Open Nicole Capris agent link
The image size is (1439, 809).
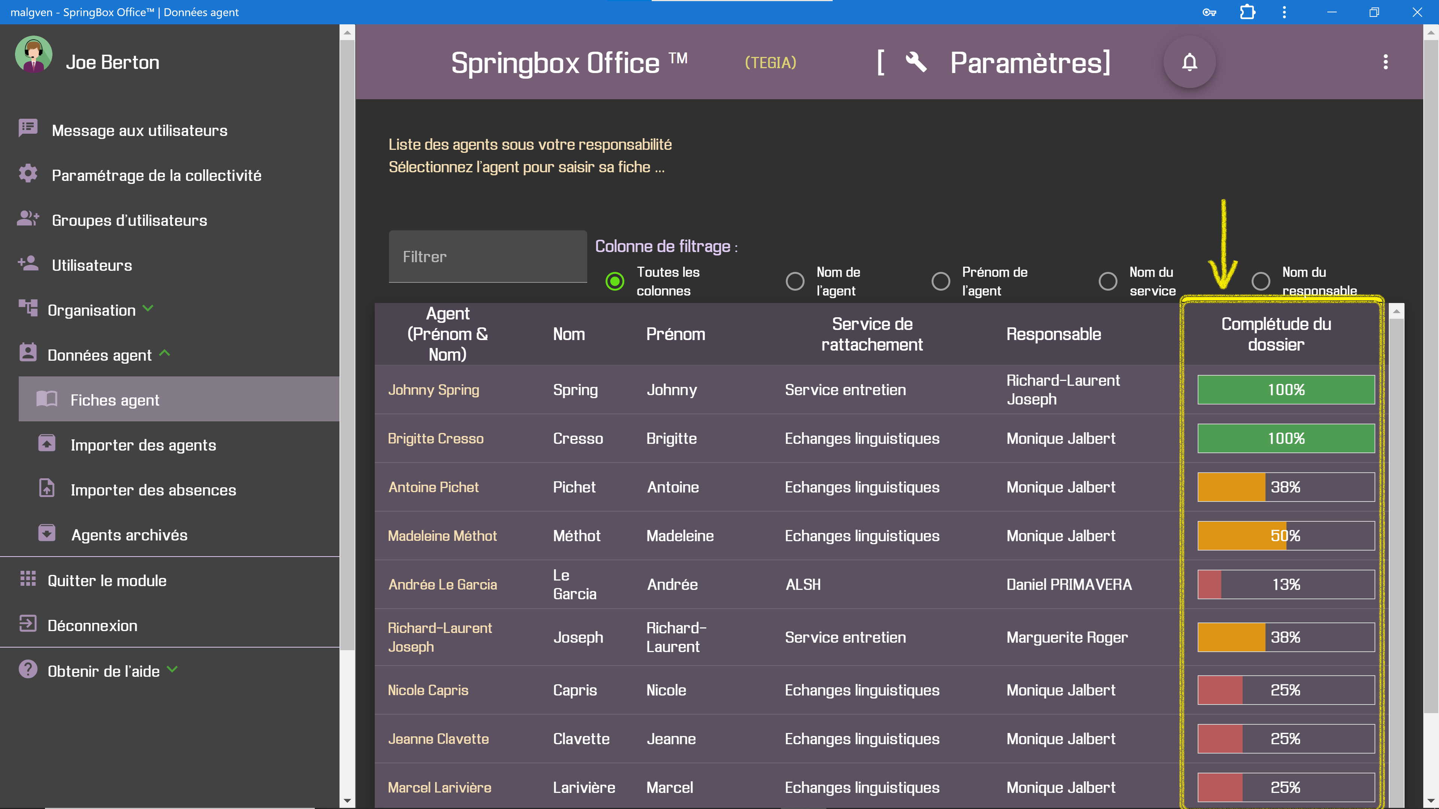point(428,690)
